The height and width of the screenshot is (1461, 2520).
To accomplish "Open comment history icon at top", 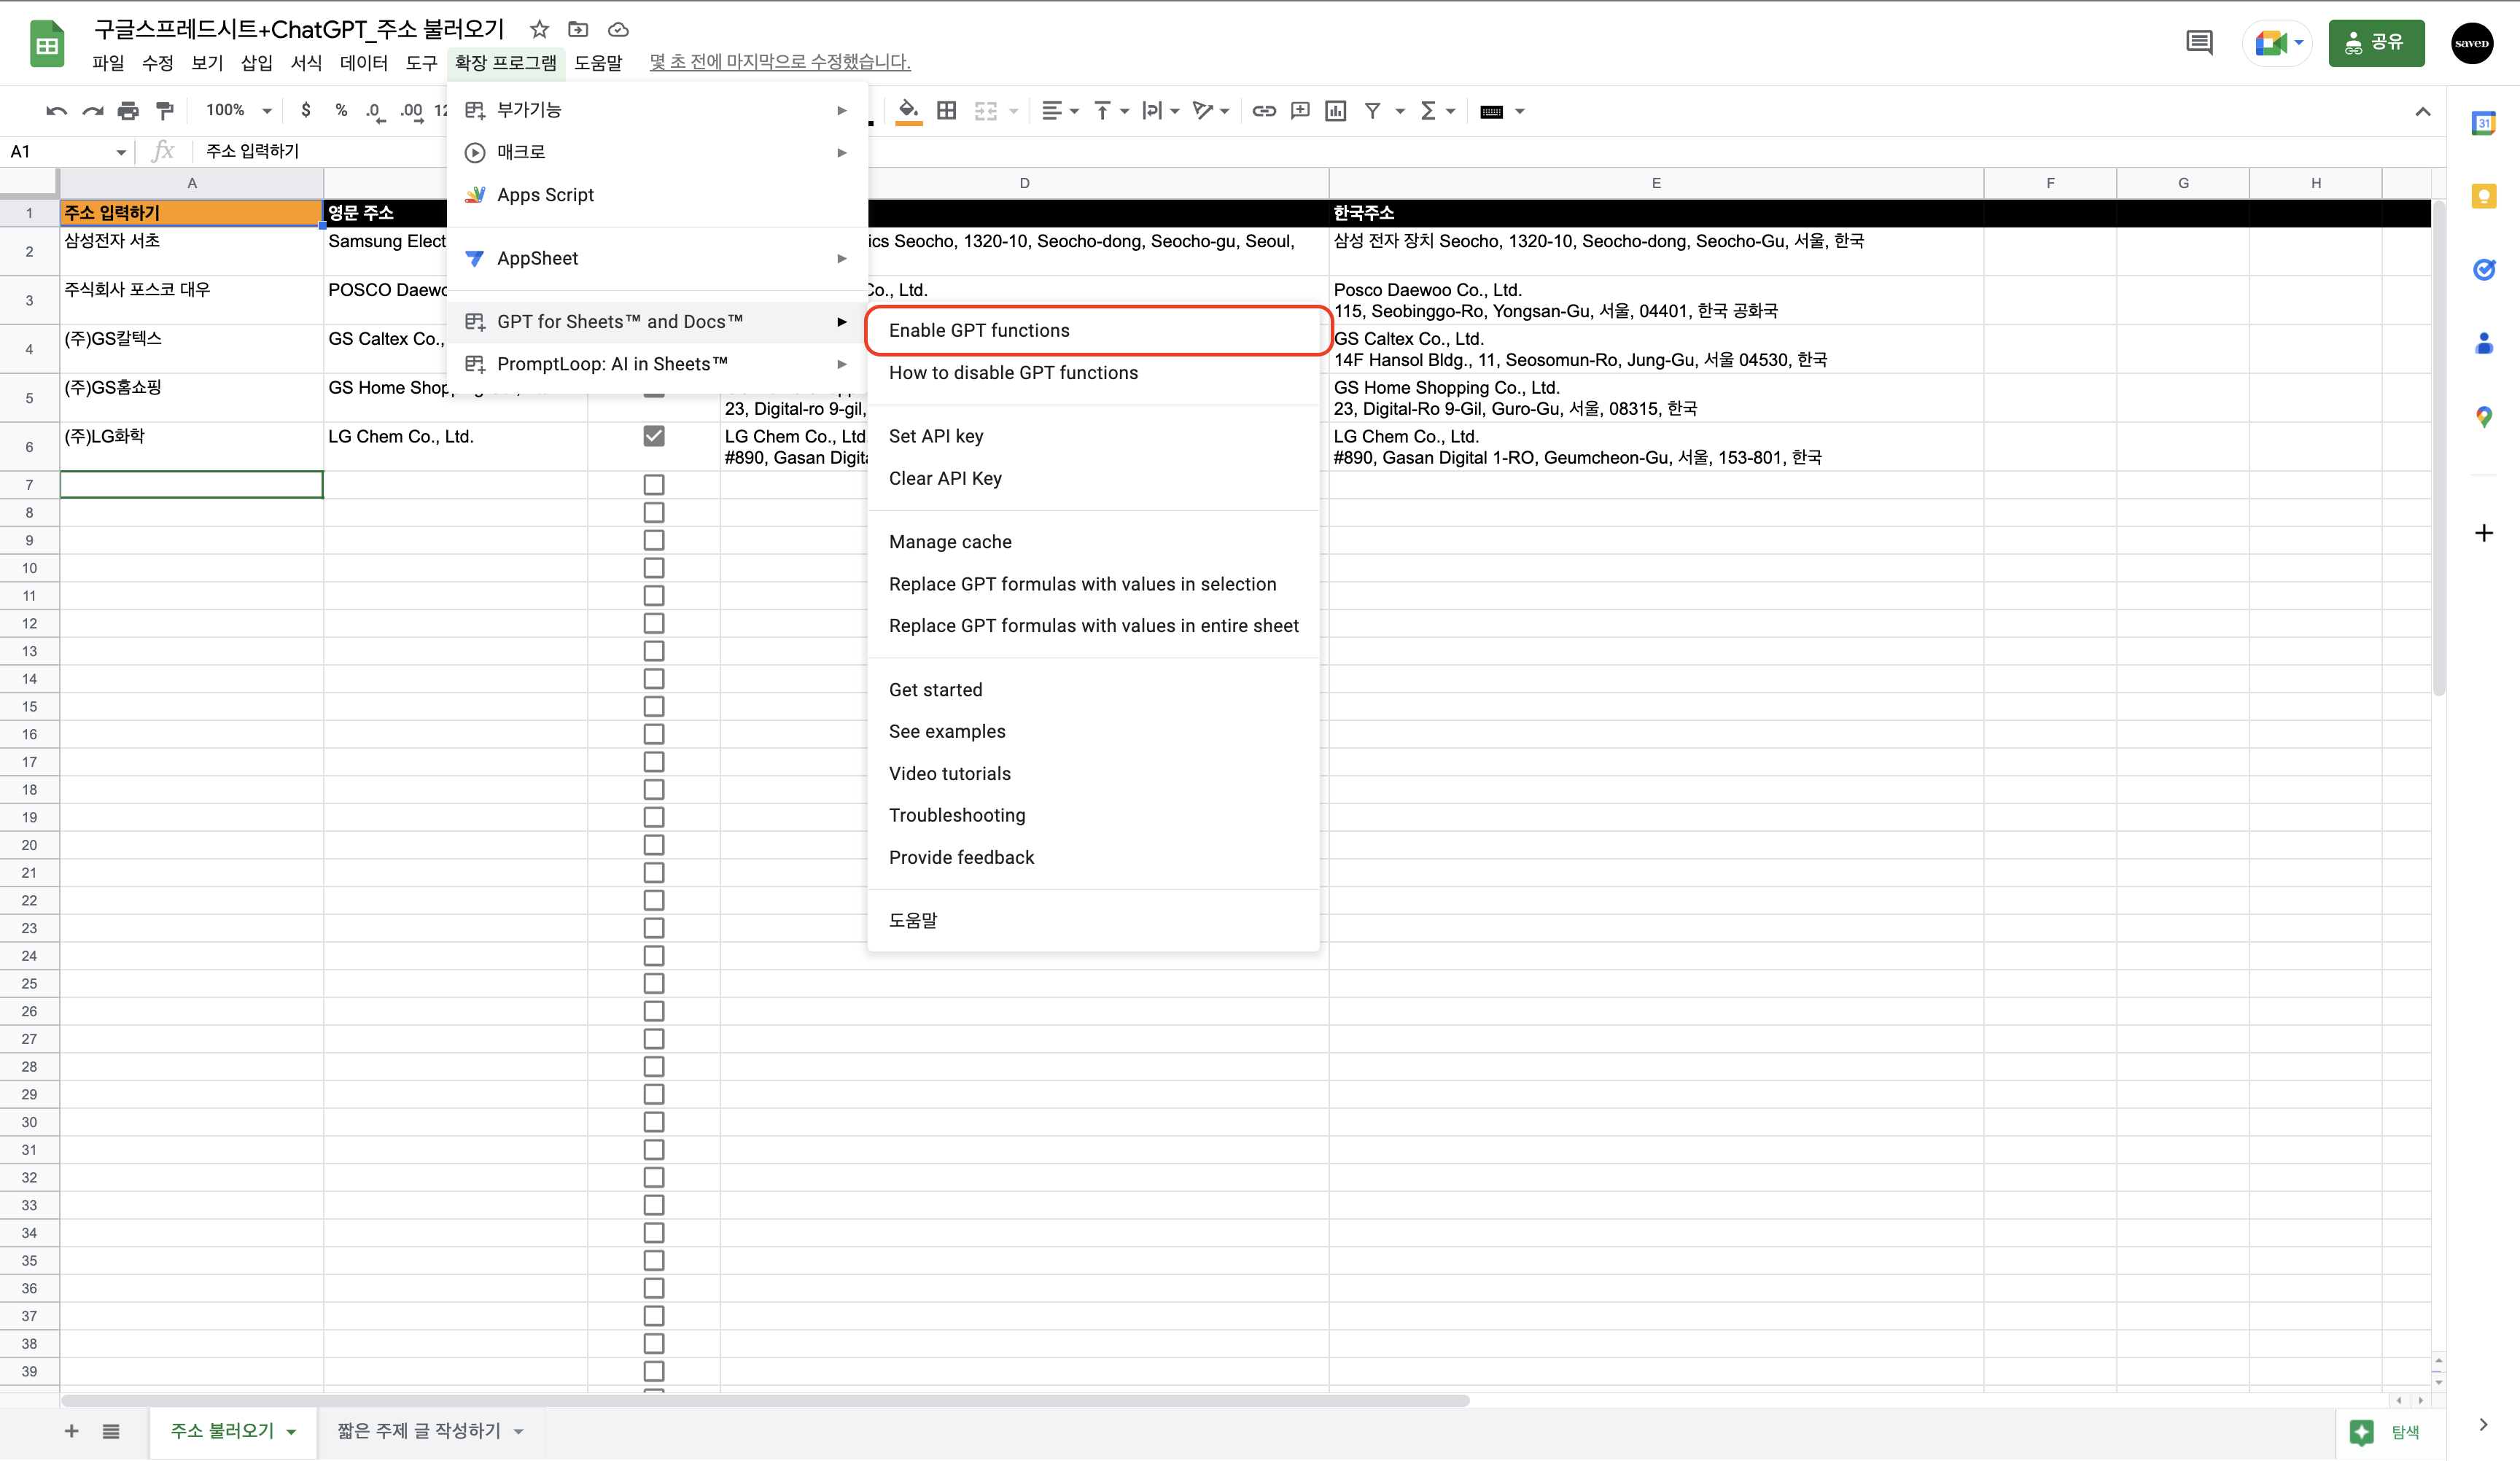I will (x=2199, y=43).
